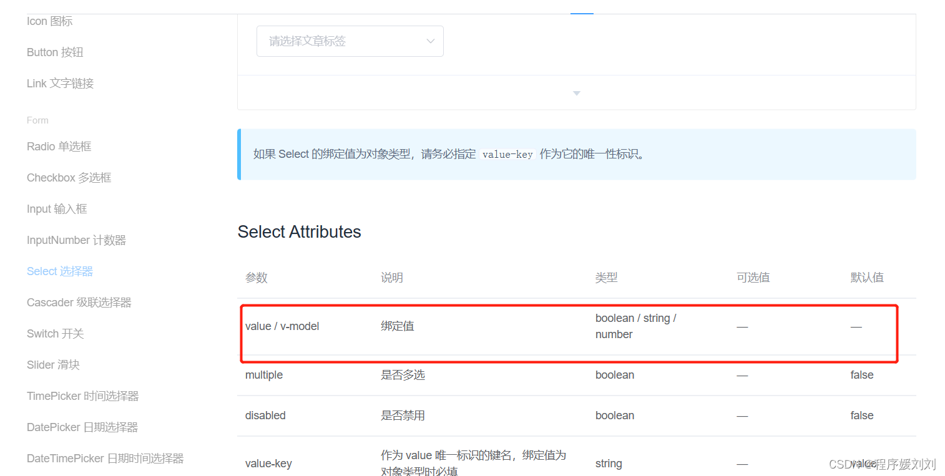Open the Link 文字链接 page
This screenshot has width=945, height=476.
59,83
